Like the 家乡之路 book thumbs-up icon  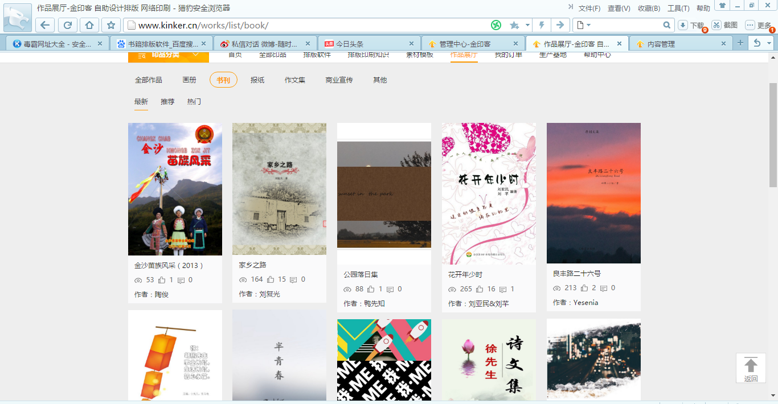(x=266, y=279)
